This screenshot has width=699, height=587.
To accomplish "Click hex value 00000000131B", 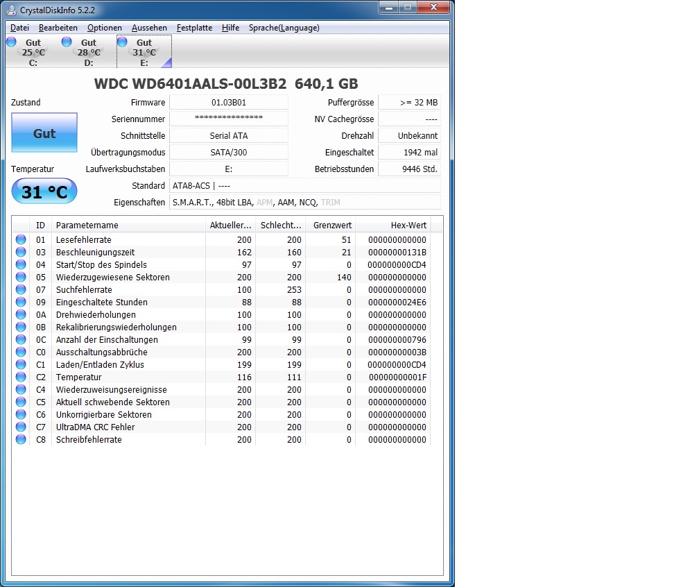I will coord(397,253).
